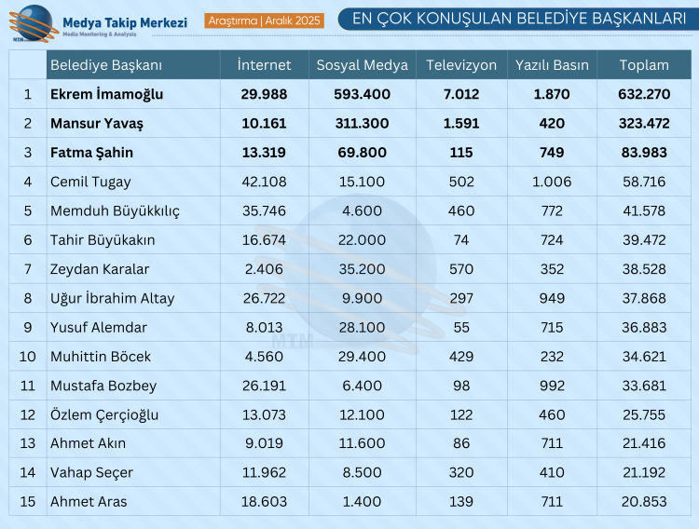Screen dimensions: 699x529
Task: Click rank number 7 in the first column
Action: [28, 269]
